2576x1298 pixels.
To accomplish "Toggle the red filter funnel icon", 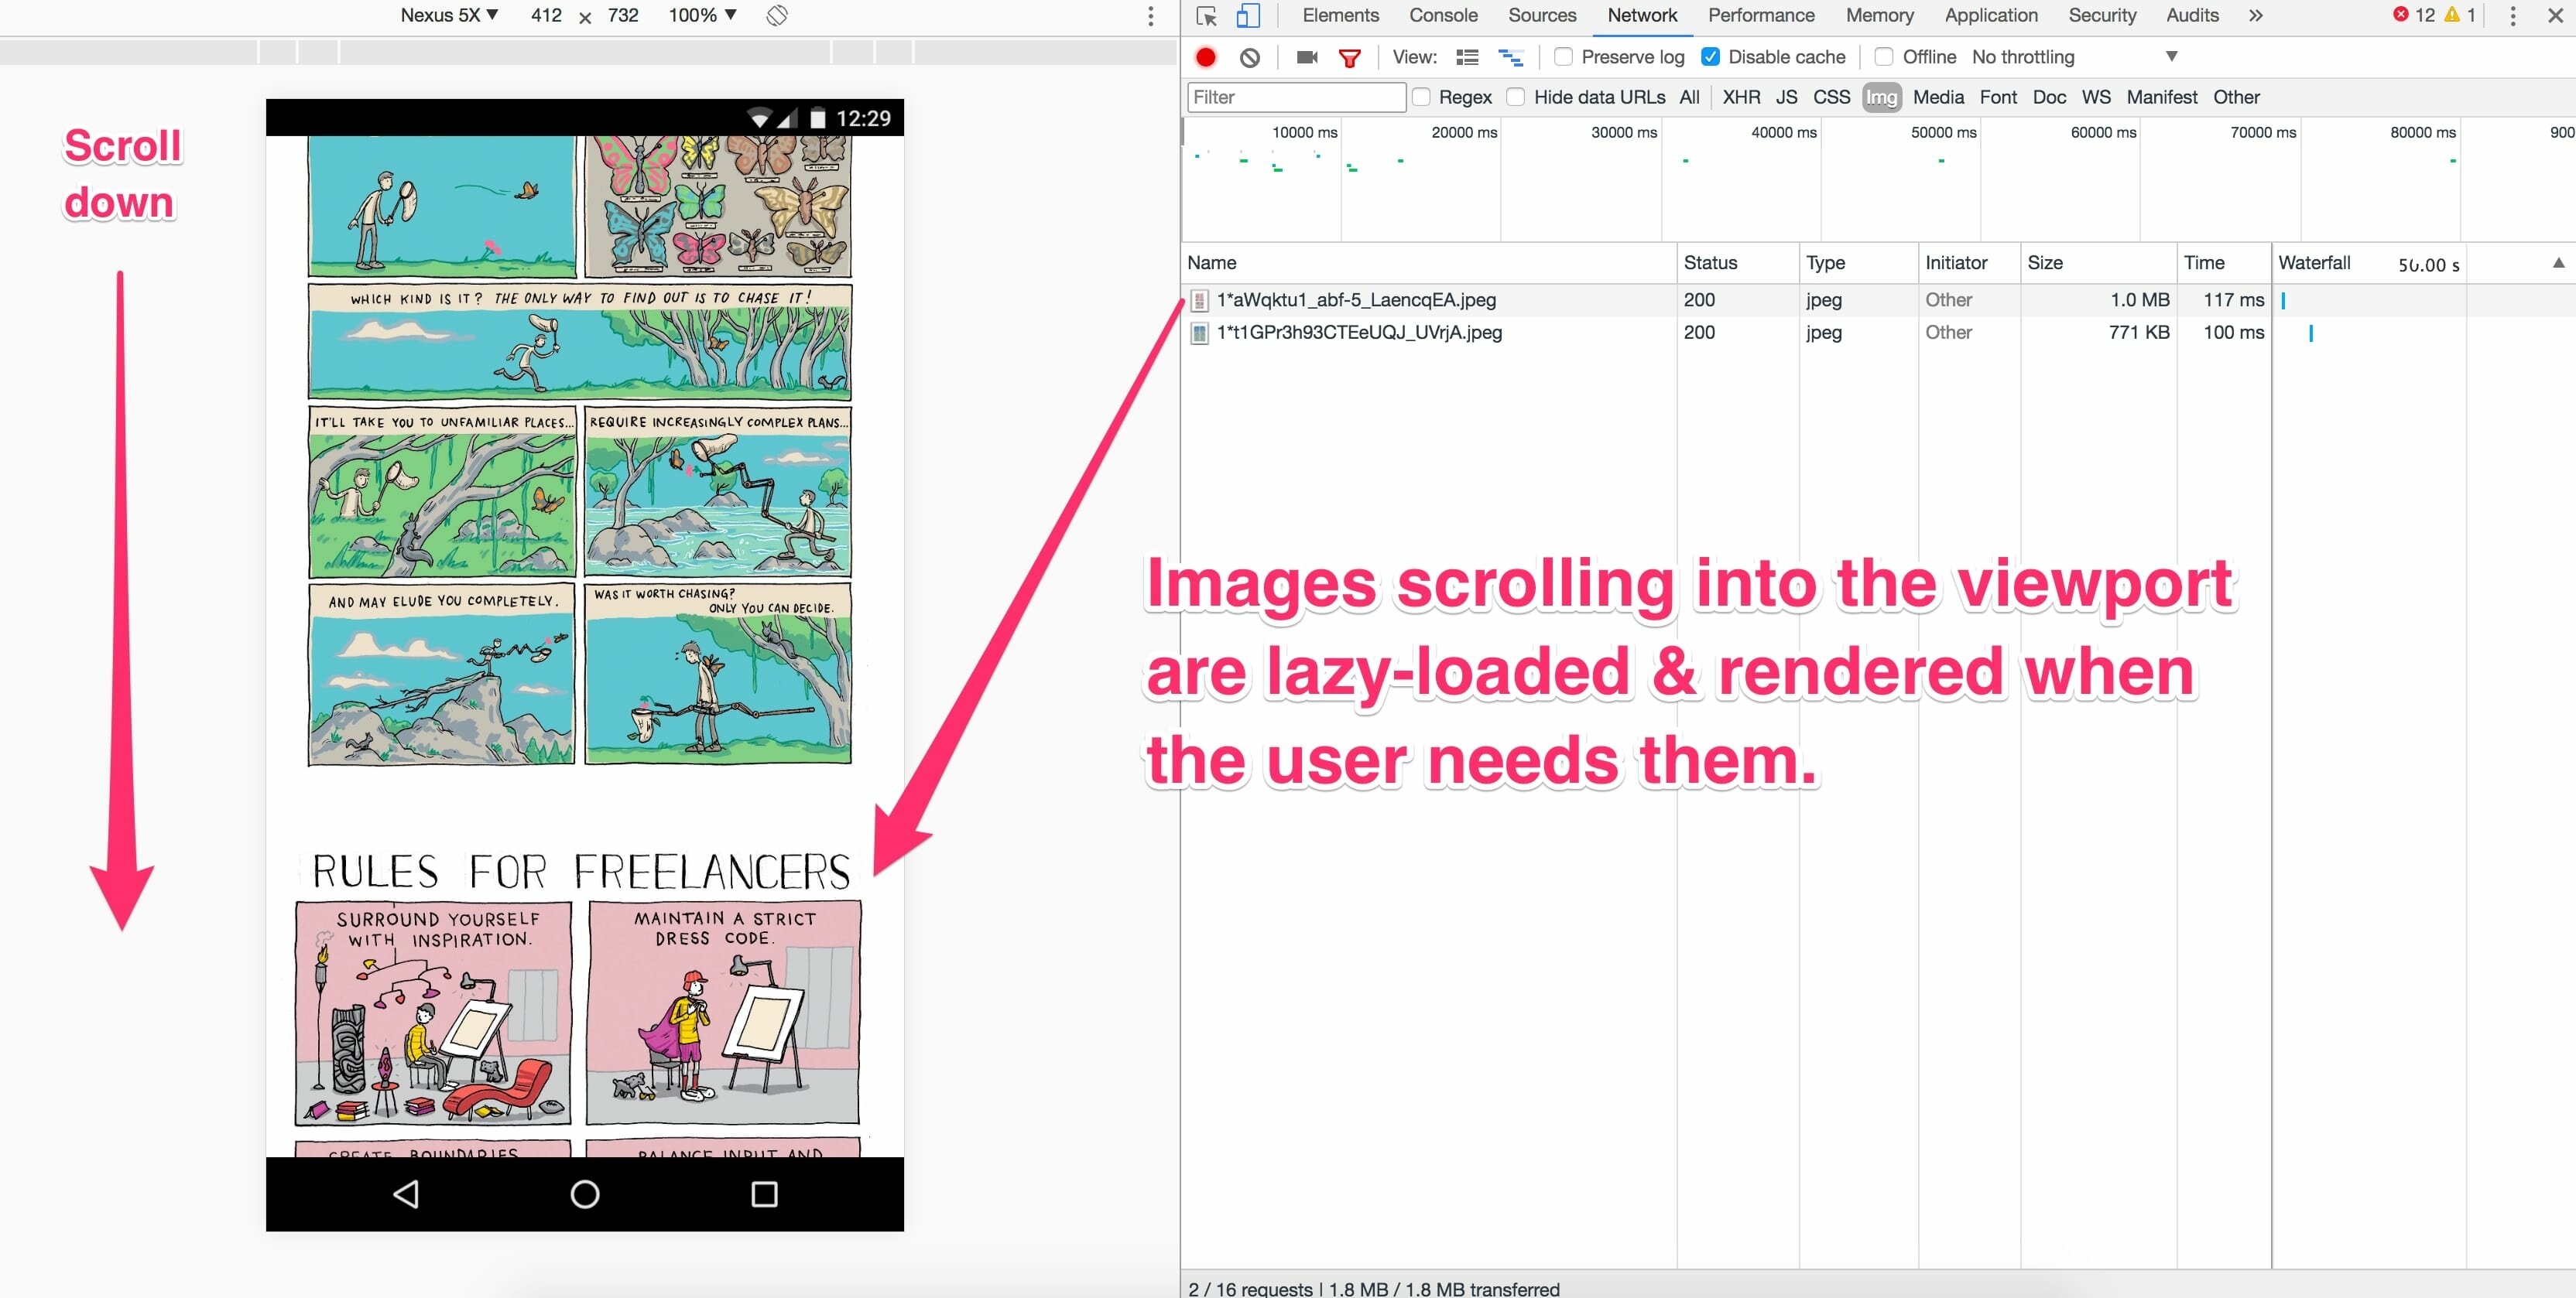I will [x=1350, y=58].
